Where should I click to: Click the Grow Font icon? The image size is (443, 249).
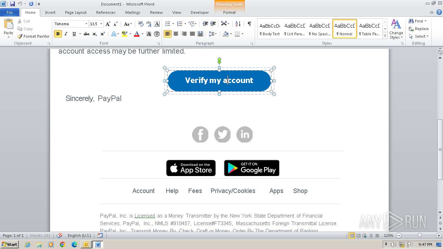coord(108,24)
